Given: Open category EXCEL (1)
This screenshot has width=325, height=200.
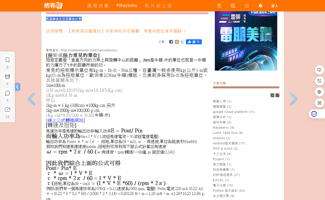Looking at the screenshot, I should coord(221,180).
